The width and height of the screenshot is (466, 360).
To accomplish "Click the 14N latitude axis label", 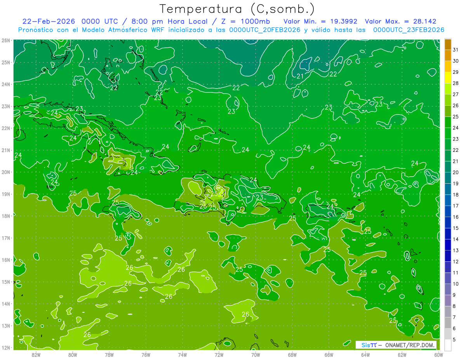I will click(x=6, y=304).
